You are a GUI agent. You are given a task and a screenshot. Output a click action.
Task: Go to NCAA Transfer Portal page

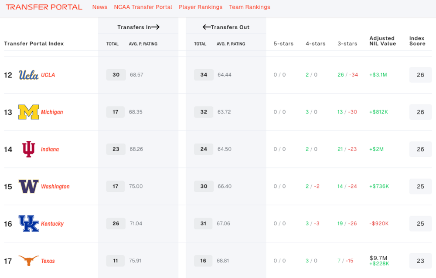click(x=143, y=7)
